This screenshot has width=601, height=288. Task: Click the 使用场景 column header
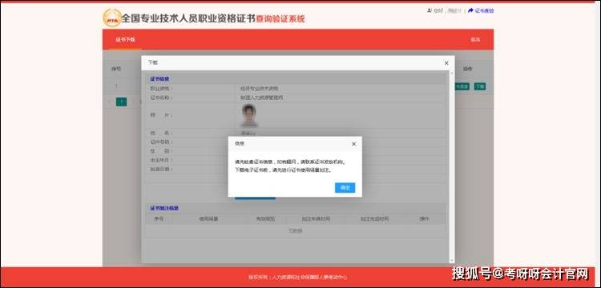pyautogui.click(x=208, y=219)
